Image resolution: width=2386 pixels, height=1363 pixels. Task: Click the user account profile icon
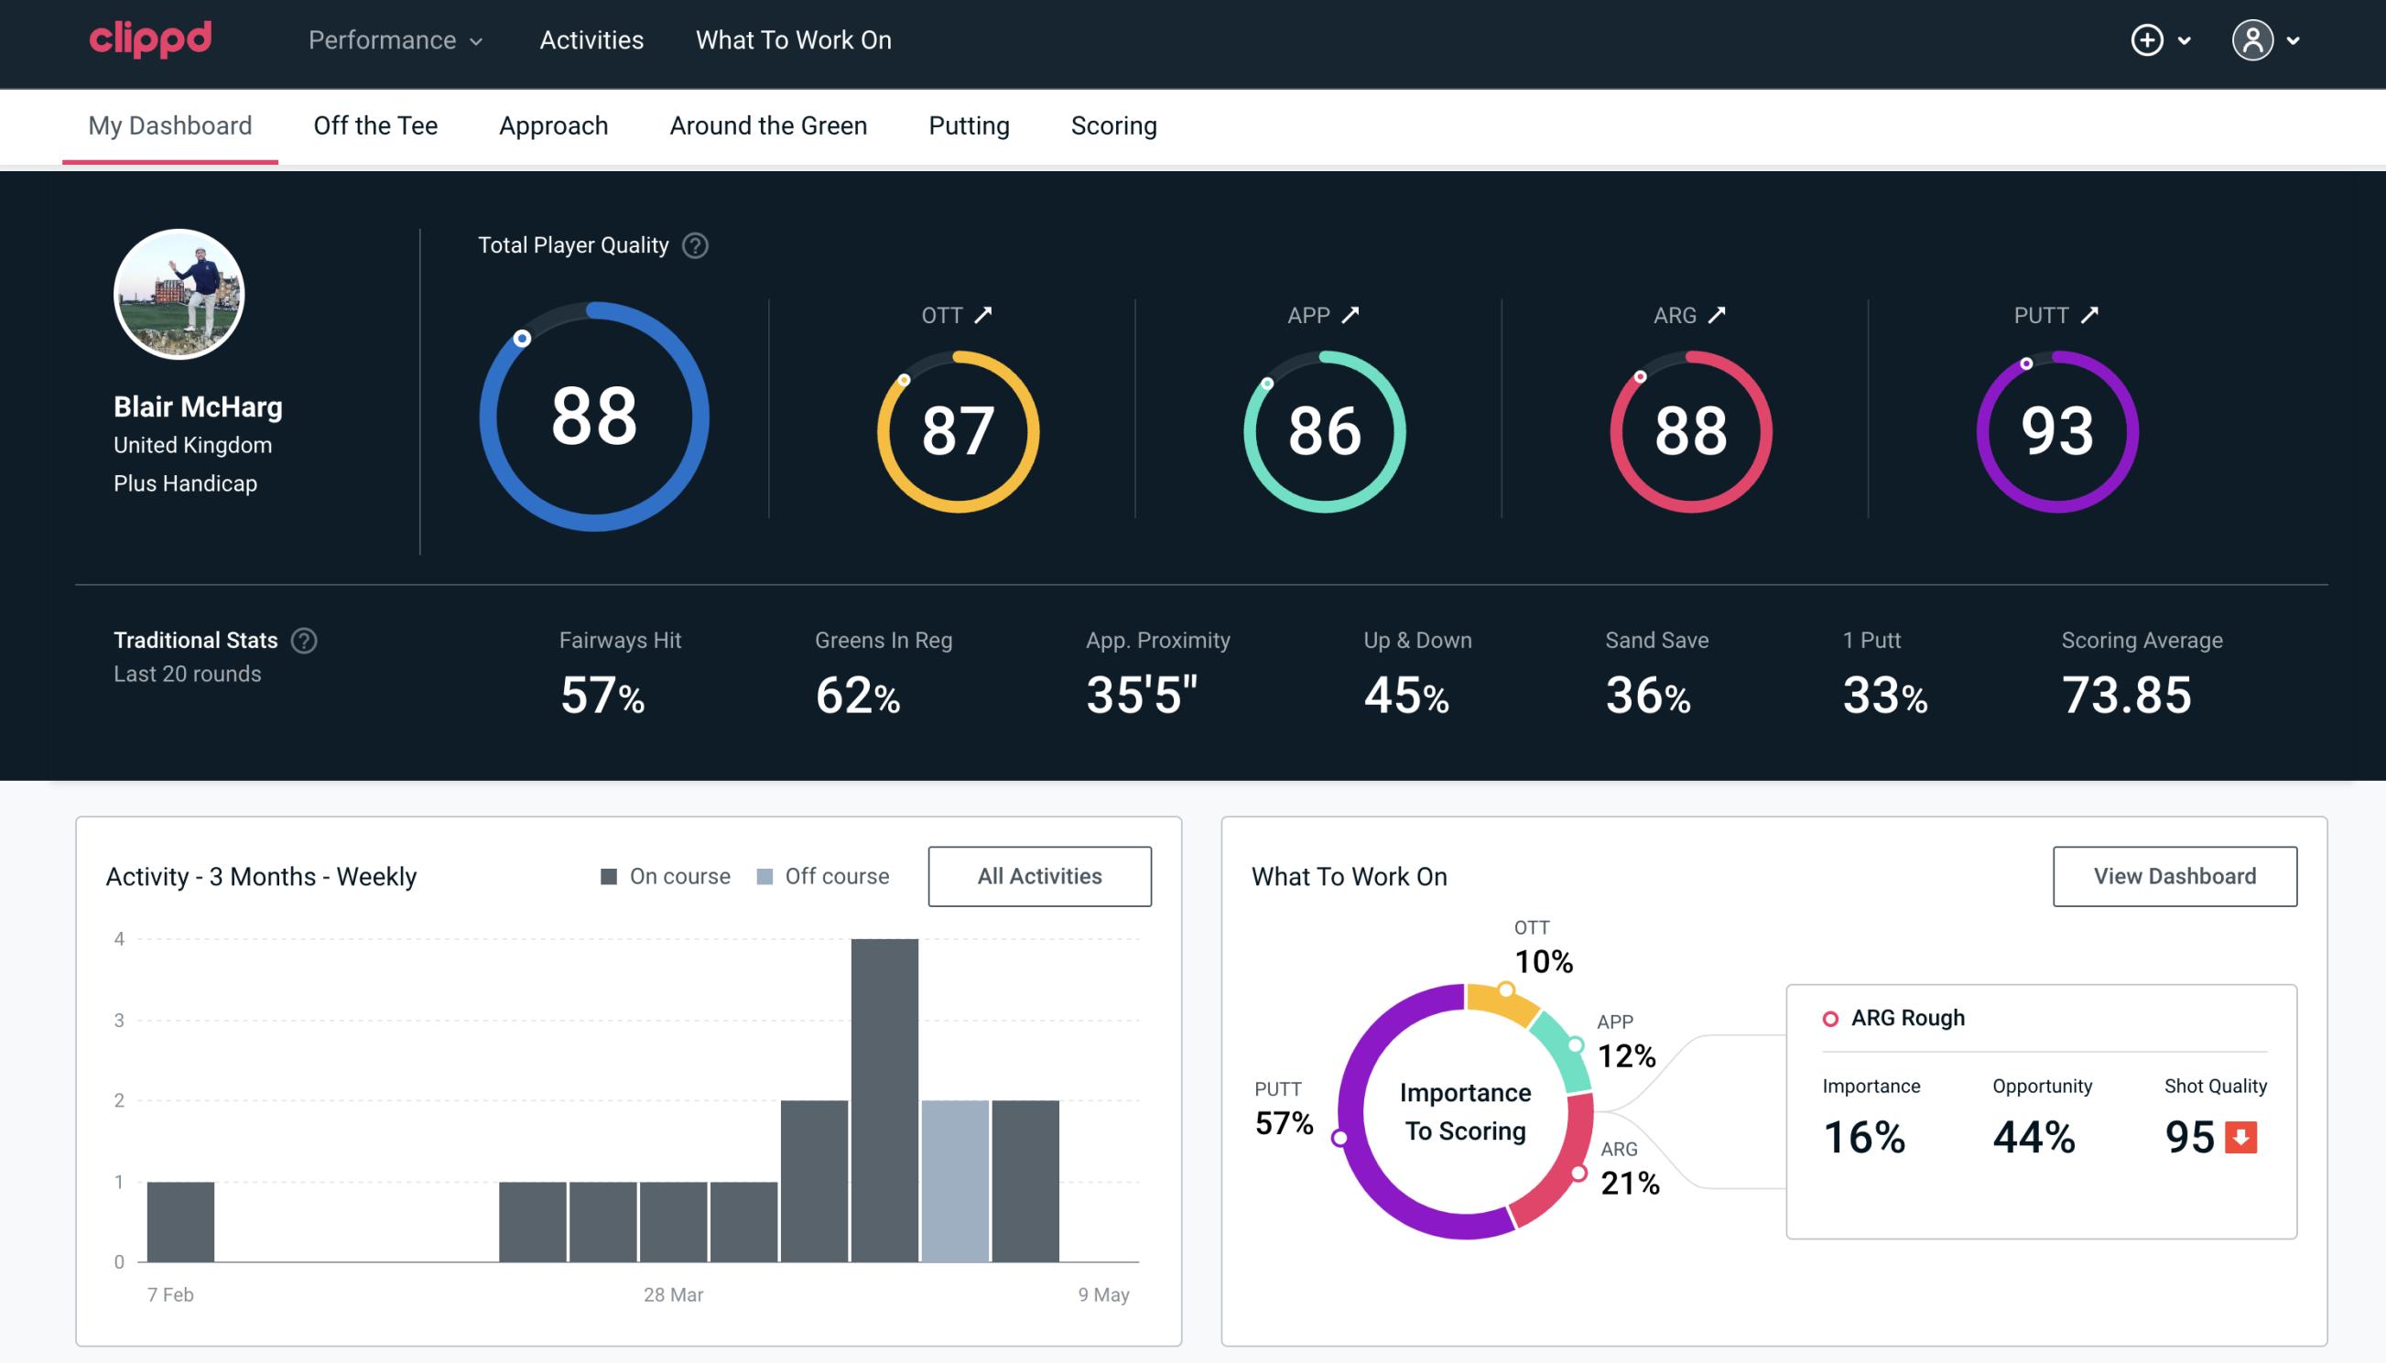pos(2253,38)
